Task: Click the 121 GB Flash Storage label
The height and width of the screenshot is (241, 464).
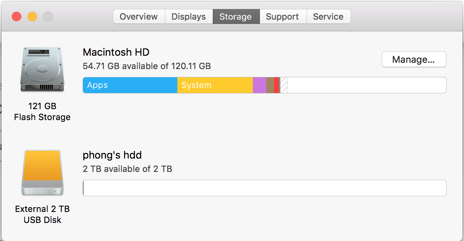Action: [x=42, y=111]
